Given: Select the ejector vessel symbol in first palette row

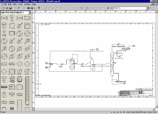Looking at the screenshot, I should [x=12, y=18].
